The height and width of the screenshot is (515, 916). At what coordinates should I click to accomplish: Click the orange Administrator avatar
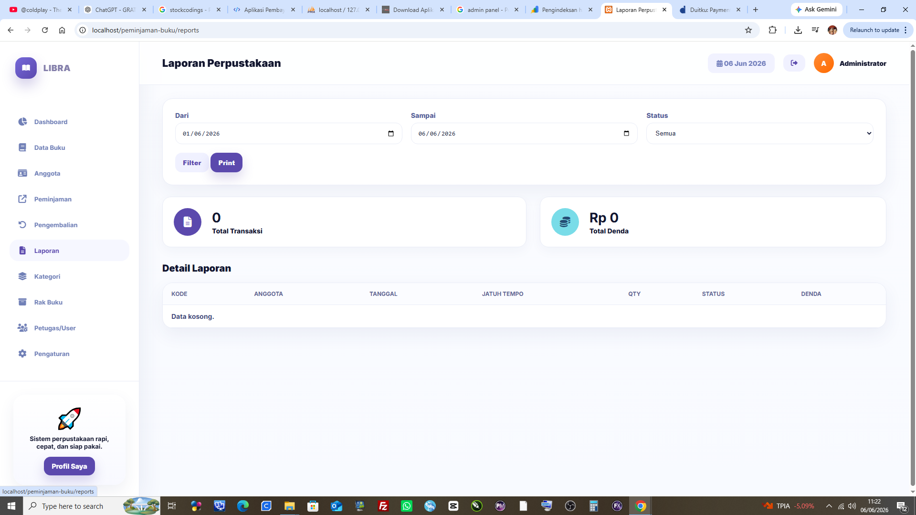[x=824, y=63]
